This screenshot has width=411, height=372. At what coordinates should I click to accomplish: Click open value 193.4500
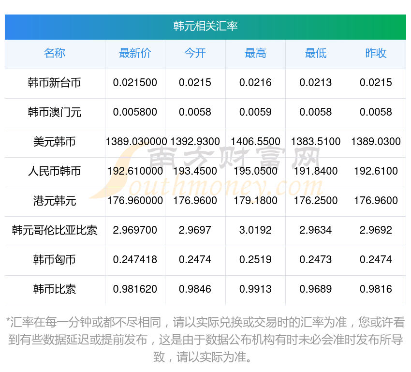[195, 171]
